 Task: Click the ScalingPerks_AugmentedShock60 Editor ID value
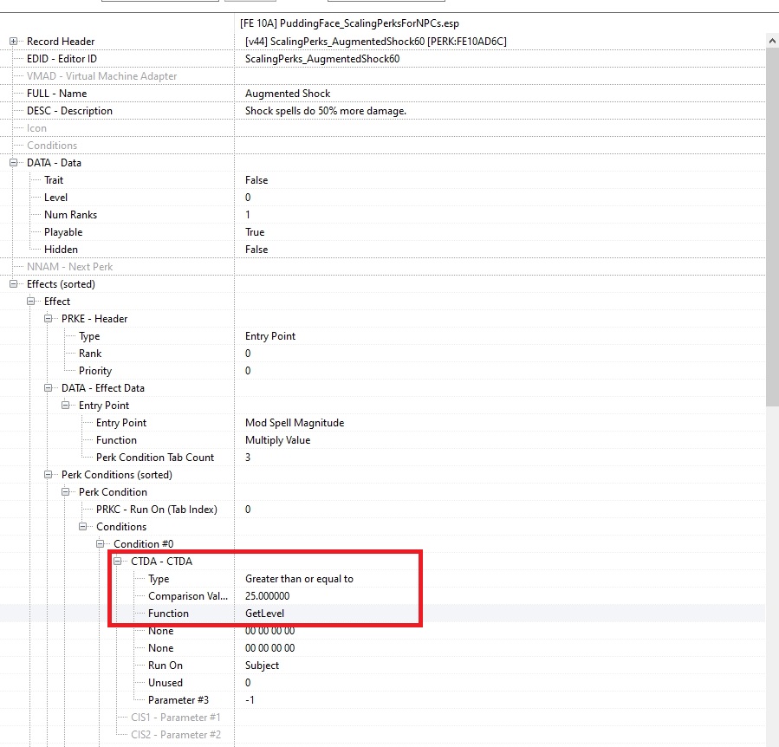tap(322, 59)
